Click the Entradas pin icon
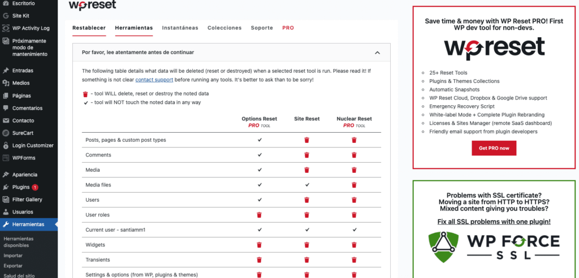Viewport: 579px width, 278px height. click(x=6, y=71)
